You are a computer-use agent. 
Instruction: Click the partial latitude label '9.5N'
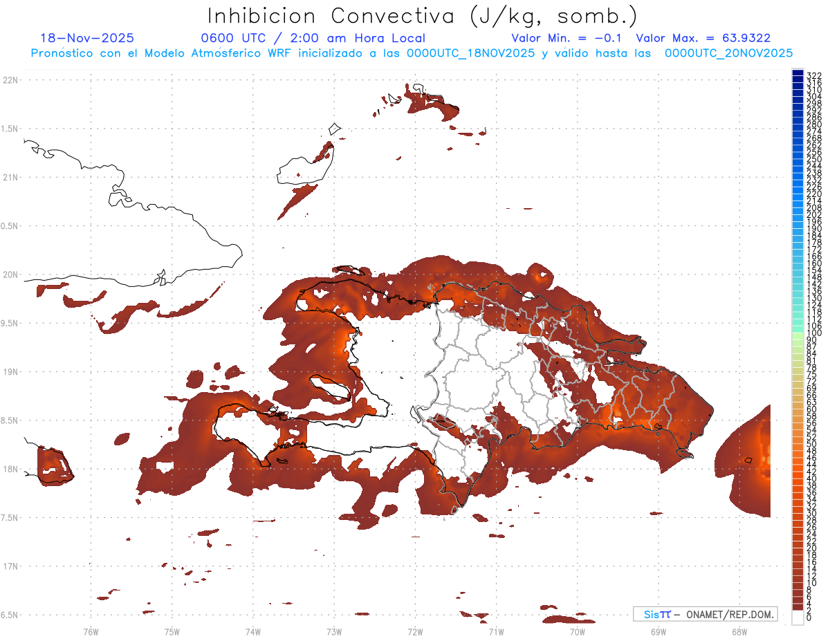pos(10,323)
